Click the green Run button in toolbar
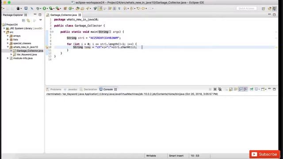Screen dimensions: 283x159 (44, 8)
